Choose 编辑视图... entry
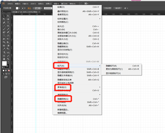 tap(77, 113)
